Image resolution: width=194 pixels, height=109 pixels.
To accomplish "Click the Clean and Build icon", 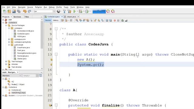I will coord(69,12).
